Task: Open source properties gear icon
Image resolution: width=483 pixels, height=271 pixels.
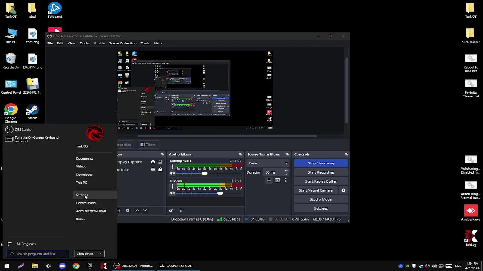Action: (128, 210)
